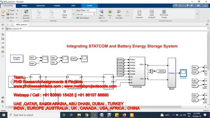Select the BESS subsystem block
The width and height of the screenshot is (210, 118).
coord(172,73)
